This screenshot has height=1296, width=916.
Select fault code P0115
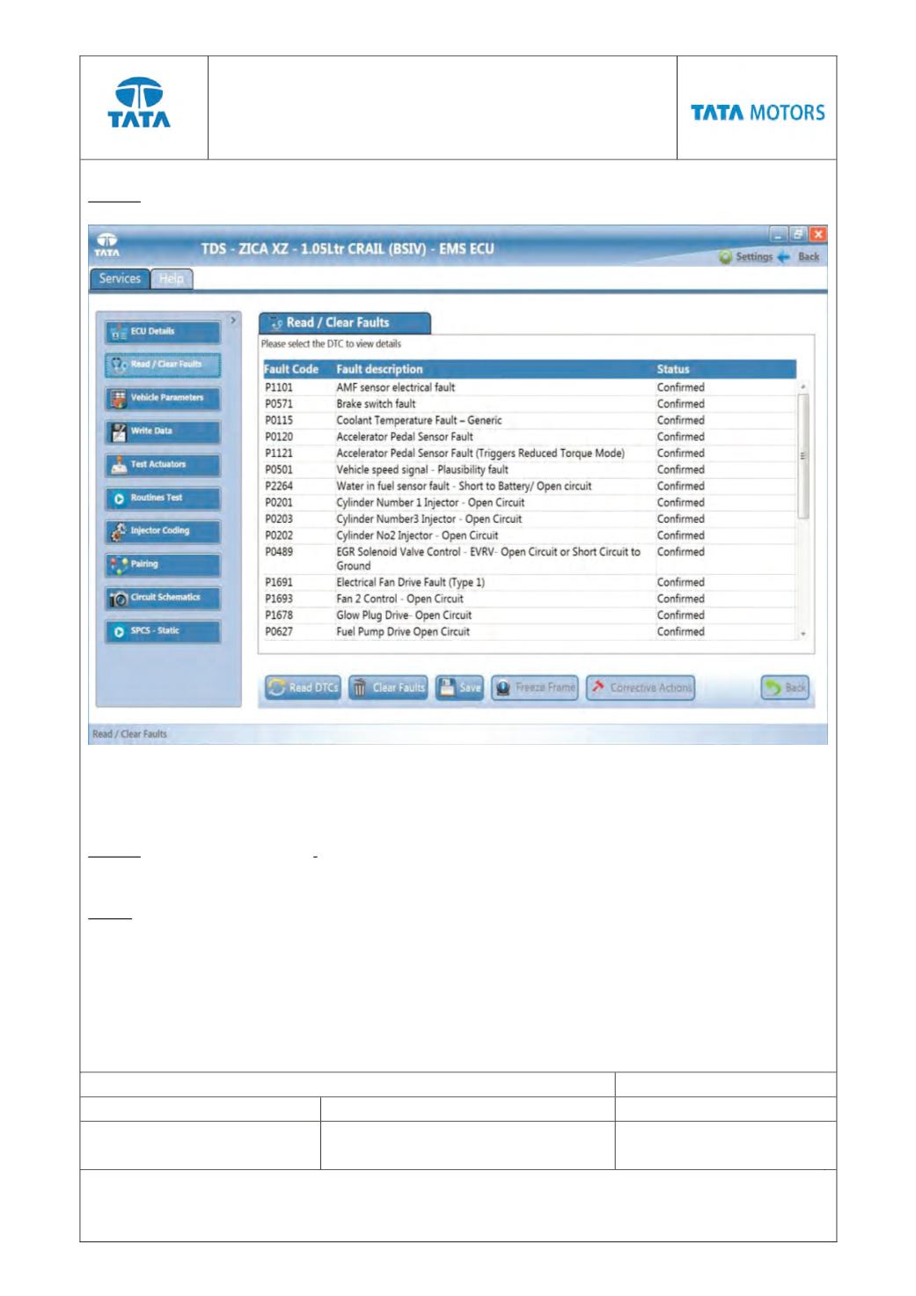279,421
